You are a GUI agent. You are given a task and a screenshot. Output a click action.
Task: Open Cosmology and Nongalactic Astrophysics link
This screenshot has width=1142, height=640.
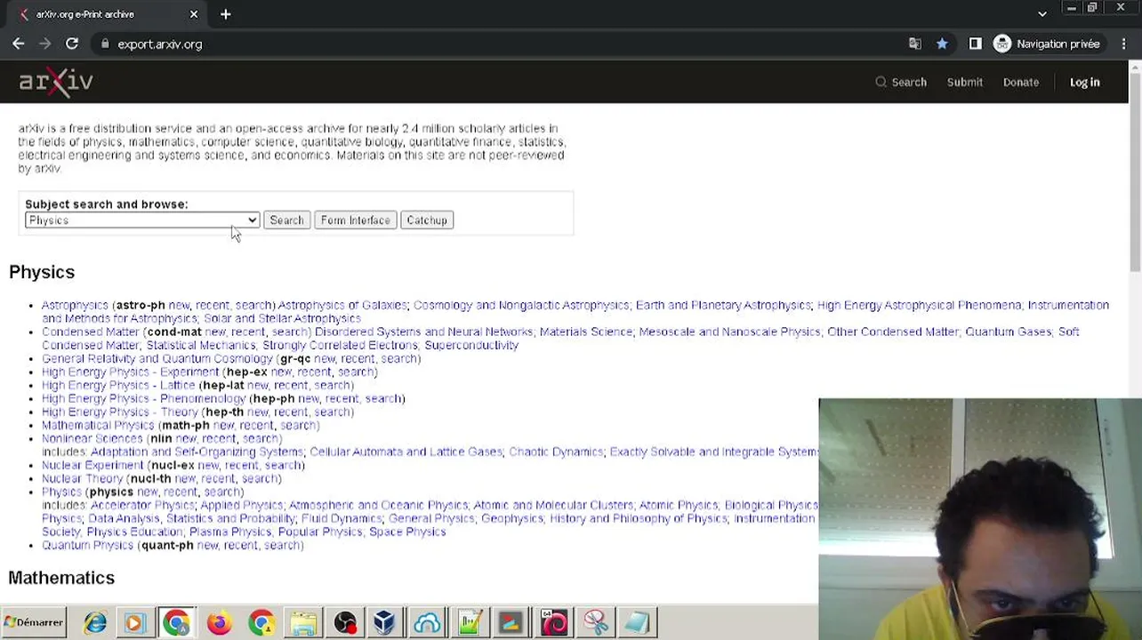click(521, 305)
